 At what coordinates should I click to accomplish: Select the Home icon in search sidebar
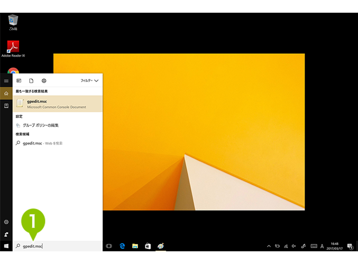coord(6,93)
